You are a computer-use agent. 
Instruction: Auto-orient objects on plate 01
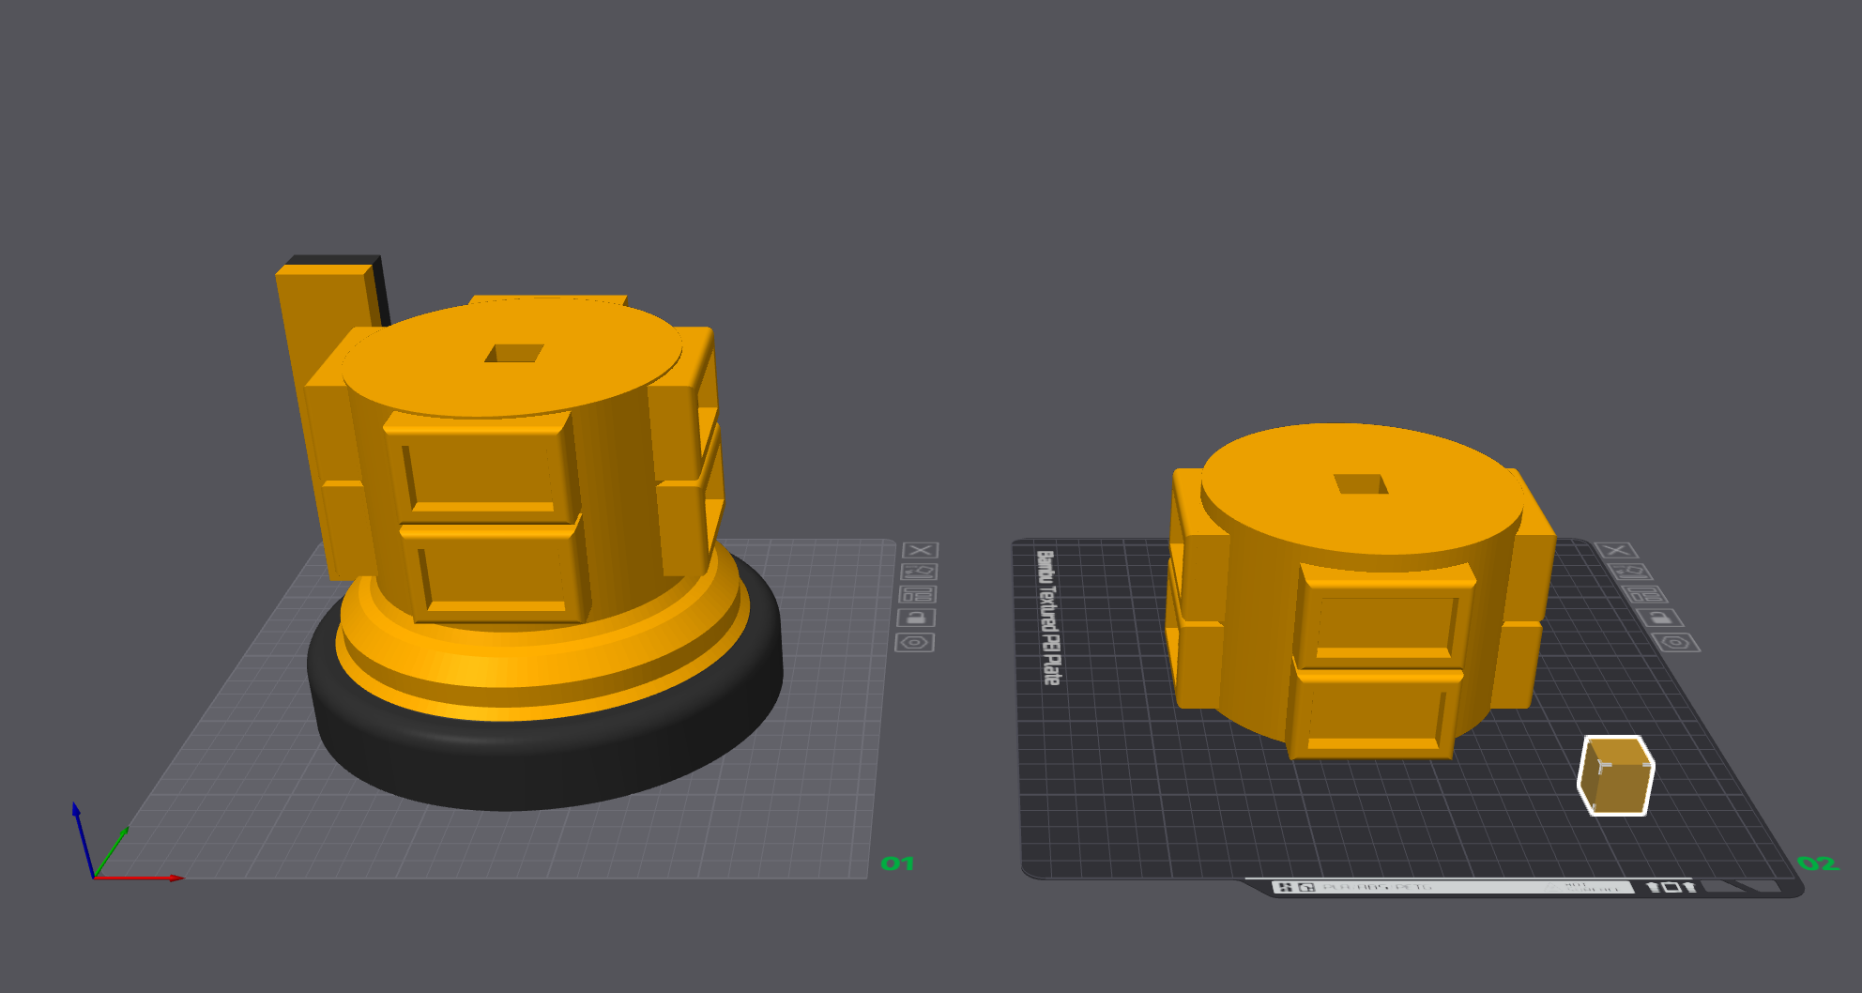[919, 572]
